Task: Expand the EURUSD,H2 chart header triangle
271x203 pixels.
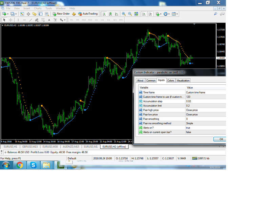Action: point(3,25)
